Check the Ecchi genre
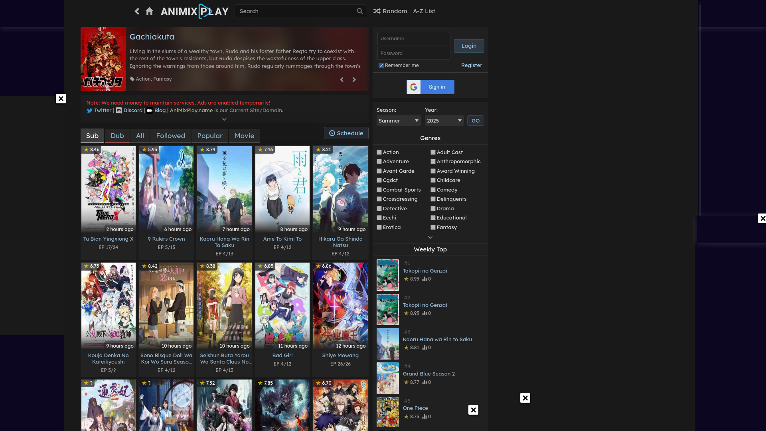The image size is (766, 431). click(379, 218)
